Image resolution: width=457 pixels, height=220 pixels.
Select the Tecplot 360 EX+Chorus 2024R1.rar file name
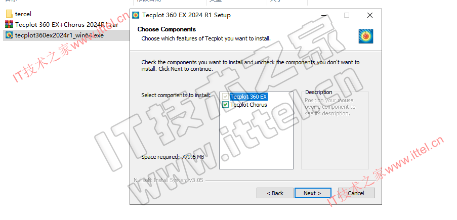coord(67,24)
